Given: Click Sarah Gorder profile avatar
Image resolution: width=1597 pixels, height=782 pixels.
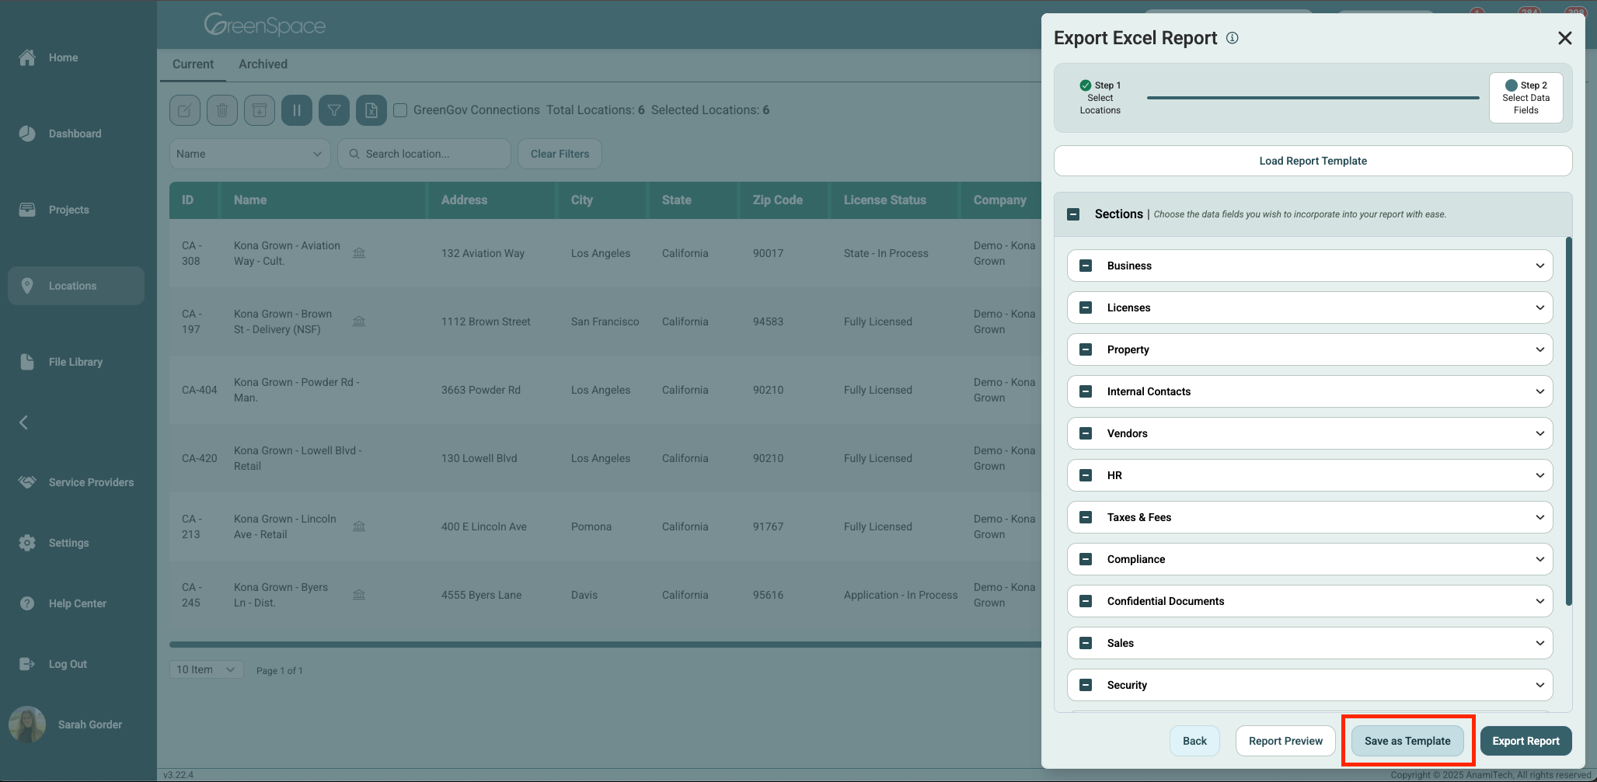Looking at the screenshot, I should coord(27,725).
